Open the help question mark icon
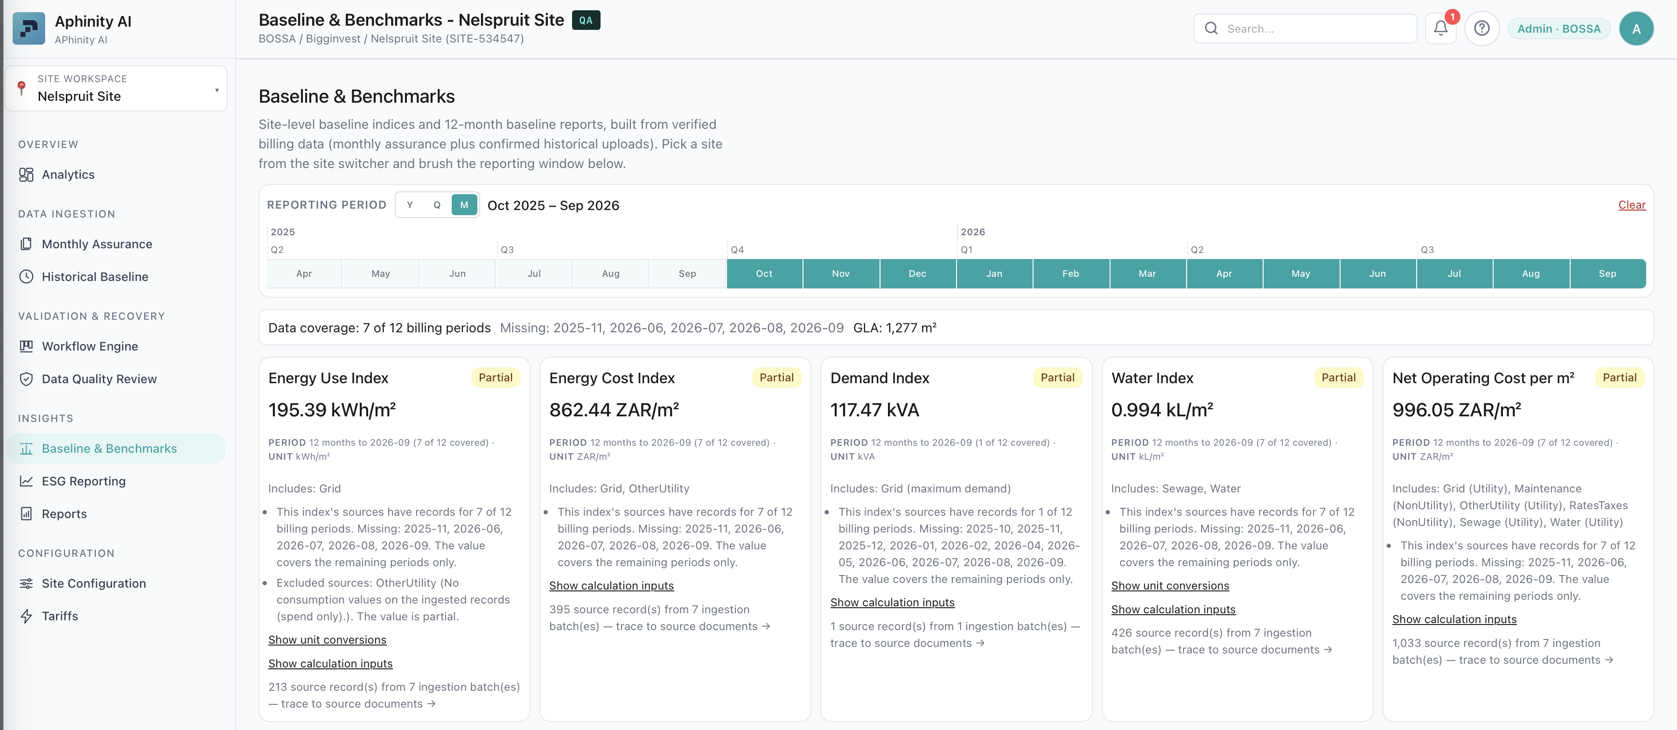This screenshot has width=1677, height=730. [x=1481, y=28]
